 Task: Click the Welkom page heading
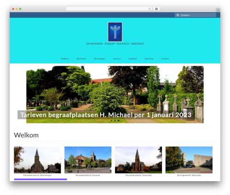click(x=26, y=135)
